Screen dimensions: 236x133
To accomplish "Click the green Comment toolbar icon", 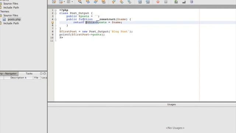I will (176, 1).
